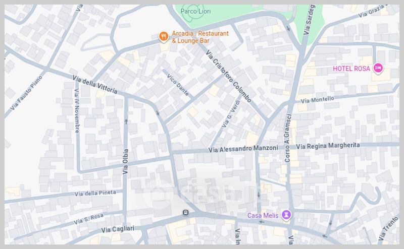Click the Casa Melis purple castle pin
Screen dimensions: 404x249
tap(286, 215)
